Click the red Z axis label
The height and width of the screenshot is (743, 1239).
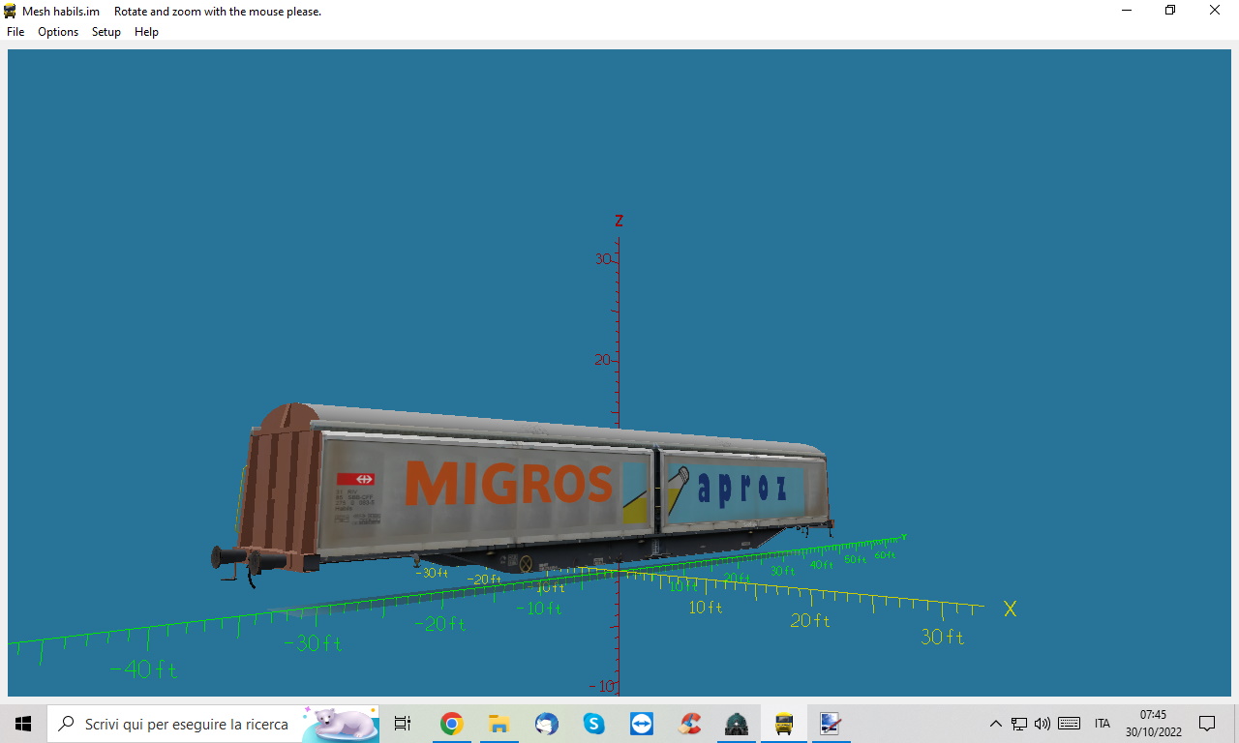point(619,221)
